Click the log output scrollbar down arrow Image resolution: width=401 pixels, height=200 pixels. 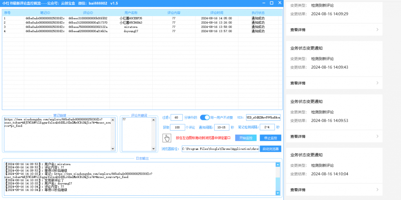point(278,193)
